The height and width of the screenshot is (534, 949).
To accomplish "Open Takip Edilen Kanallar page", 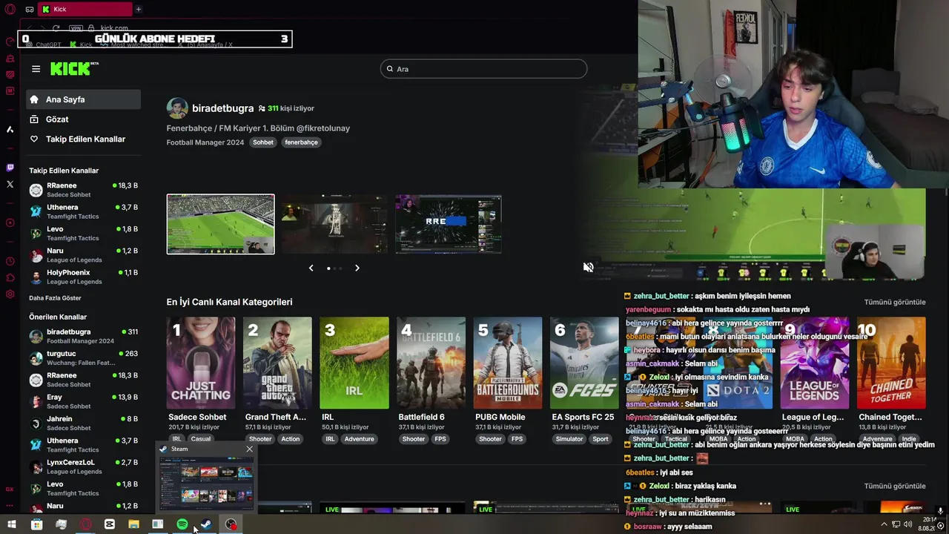I will click(83, 139).
